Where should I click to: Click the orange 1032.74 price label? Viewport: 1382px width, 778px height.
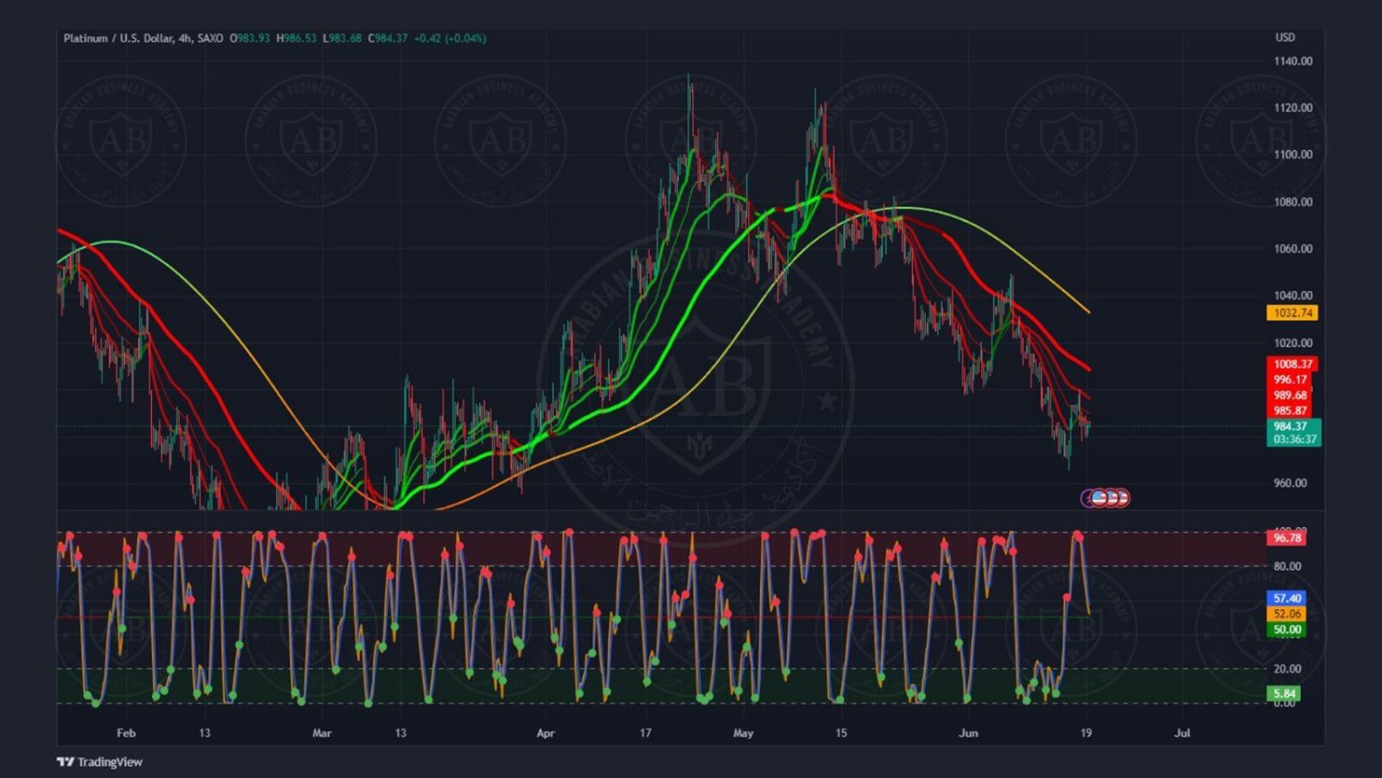[1292, 313]
